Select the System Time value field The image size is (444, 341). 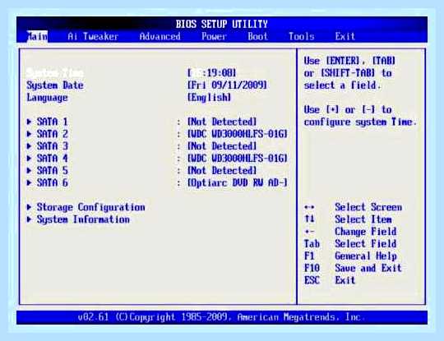point(212,73)
